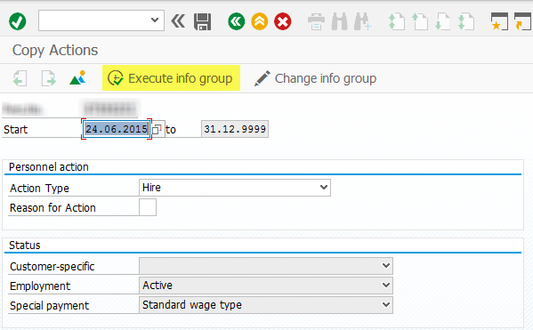
Task: Go back with green Back icon
Action: click(237, 21)
